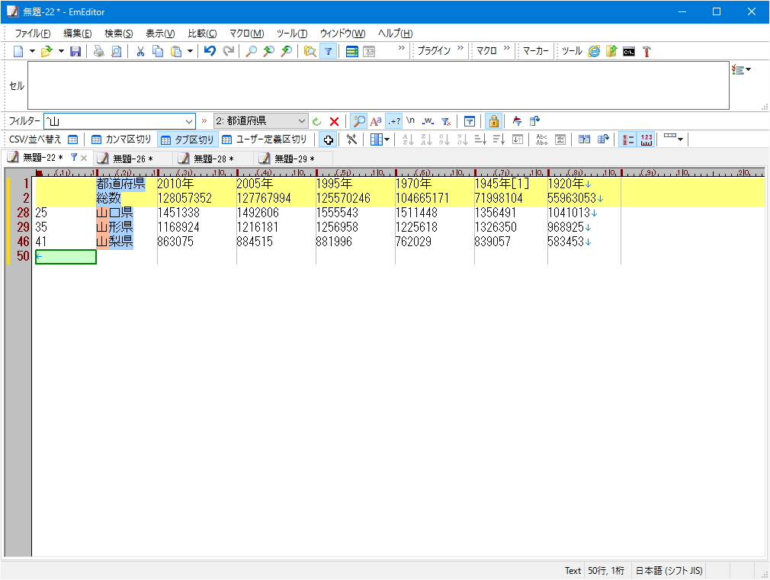Click the セル content input box
This screenshot has height=580, width=770.
coord(378,85)
